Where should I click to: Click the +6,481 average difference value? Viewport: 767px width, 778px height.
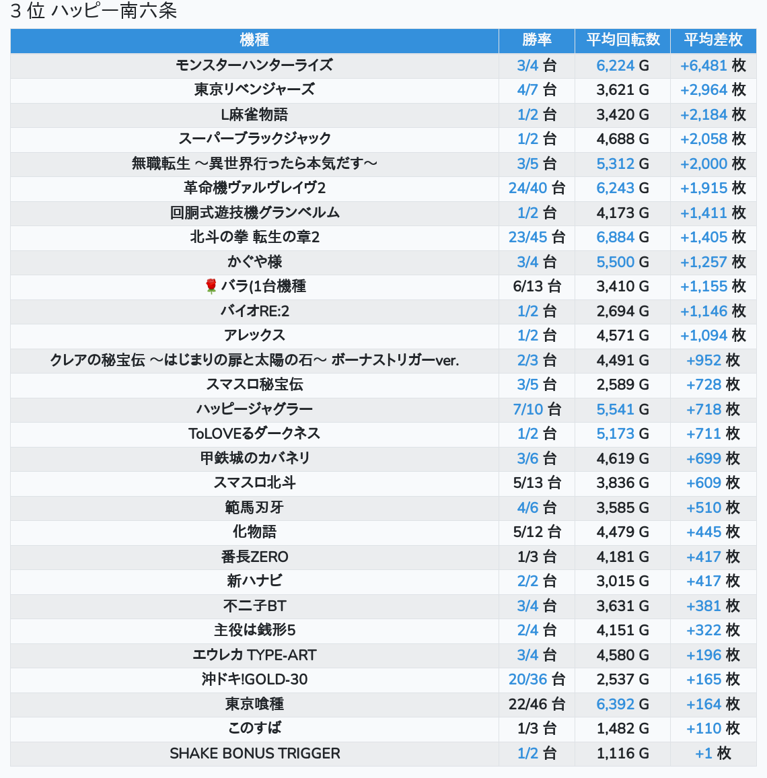tap(703, 65)
